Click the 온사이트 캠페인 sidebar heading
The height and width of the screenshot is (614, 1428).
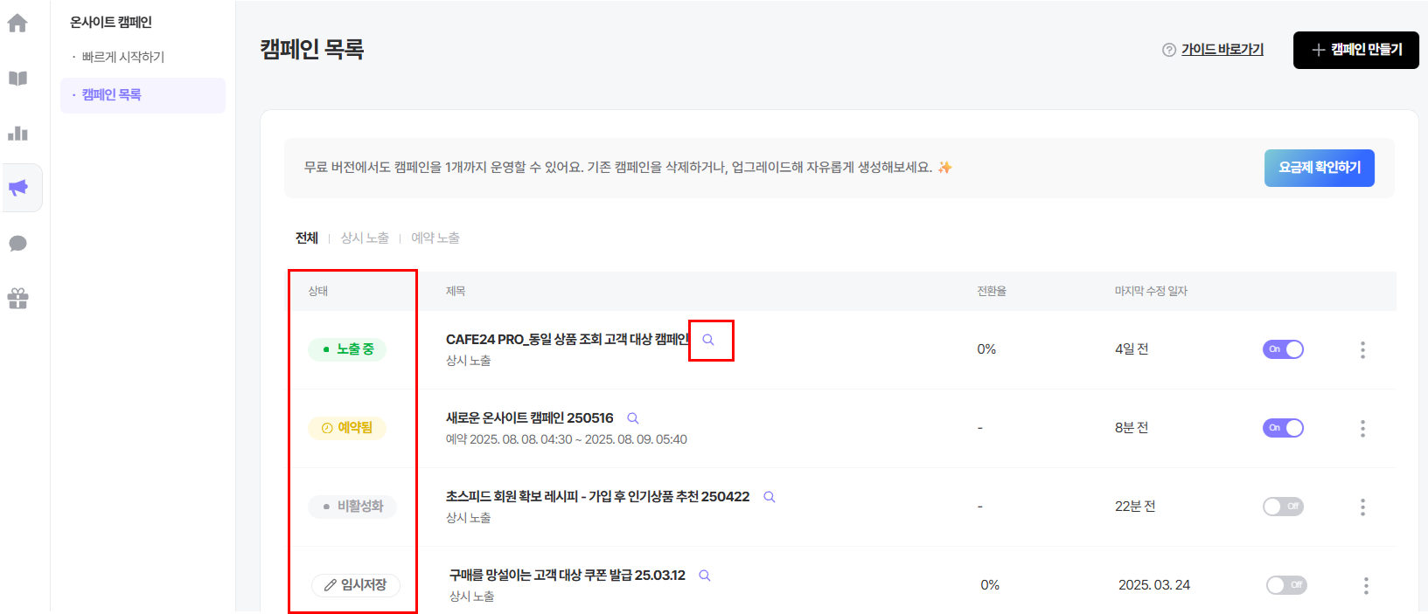111,23
